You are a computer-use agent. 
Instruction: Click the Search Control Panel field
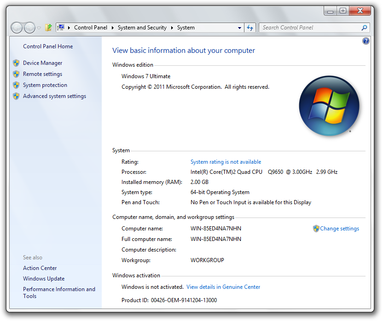pos(309,28)
